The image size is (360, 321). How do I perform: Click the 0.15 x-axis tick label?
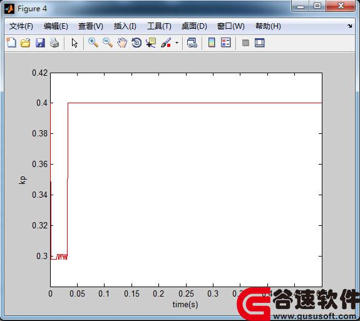(x=131, y=293)
